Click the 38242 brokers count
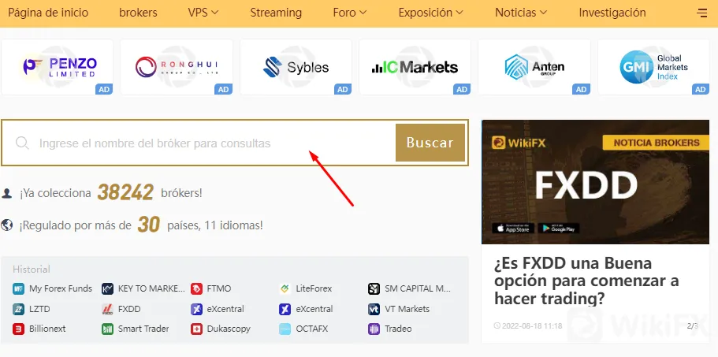The width and height of the screenshot is (718, 357). pyautogui.click(x=125, y=193)
